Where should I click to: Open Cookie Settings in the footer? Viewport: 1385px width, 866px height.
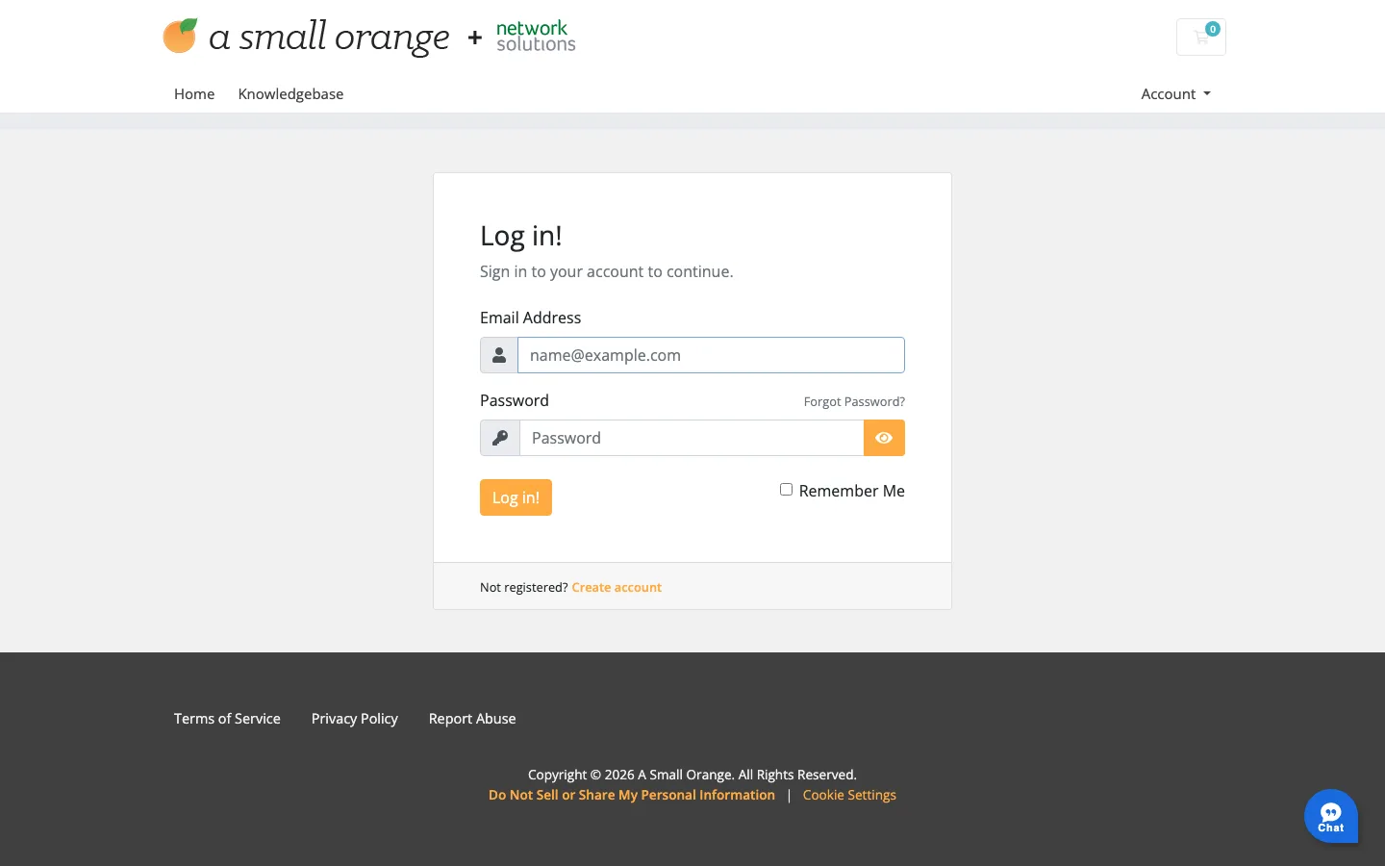[x=849, y=795]
